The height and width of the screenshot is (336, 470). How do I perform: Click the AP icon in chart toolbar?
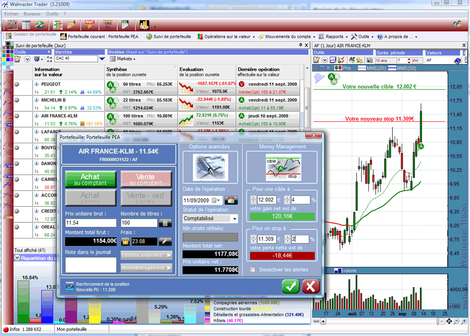[352, 60]
